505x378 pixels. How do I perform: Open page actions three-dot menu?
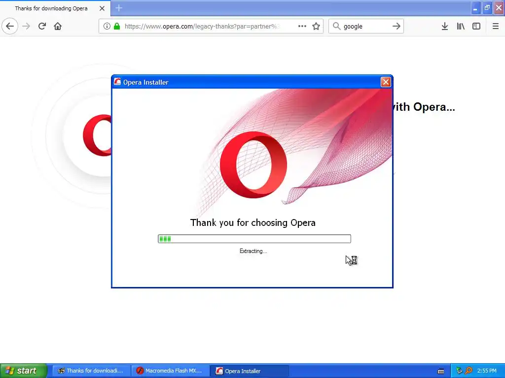[x=302, y=26]
